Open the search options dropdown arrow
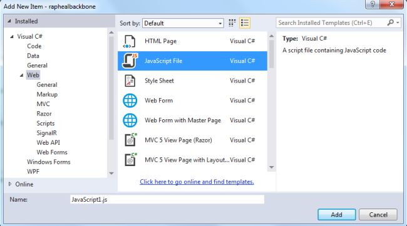 click(x=398, y=22)
